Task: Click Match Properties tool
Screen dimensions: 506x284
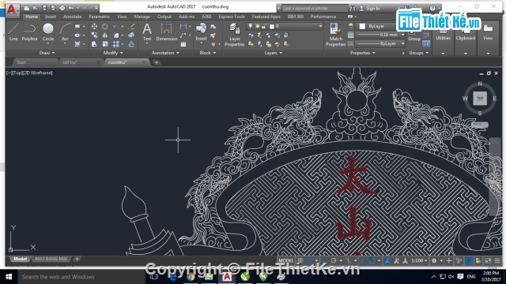Action: coord(335,35)
